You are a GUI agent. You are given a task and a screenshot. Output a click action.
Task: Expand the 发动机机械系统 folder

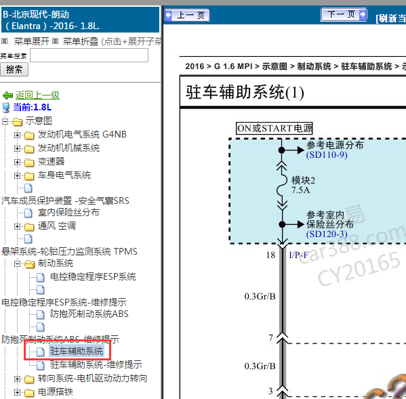[x=17, y=148]
